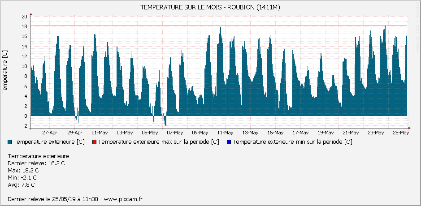
Task: Click the 13-May date label
Action: tap(250, 133)
